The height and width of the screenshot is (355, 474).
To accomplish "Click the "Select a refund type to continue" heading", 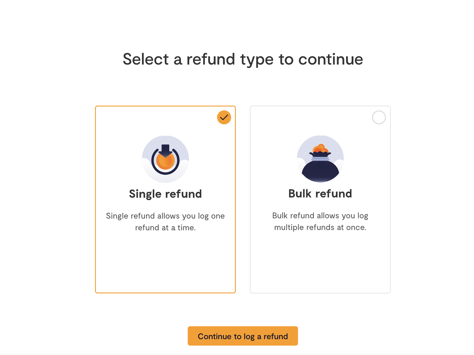I will (x=243, y=59).
